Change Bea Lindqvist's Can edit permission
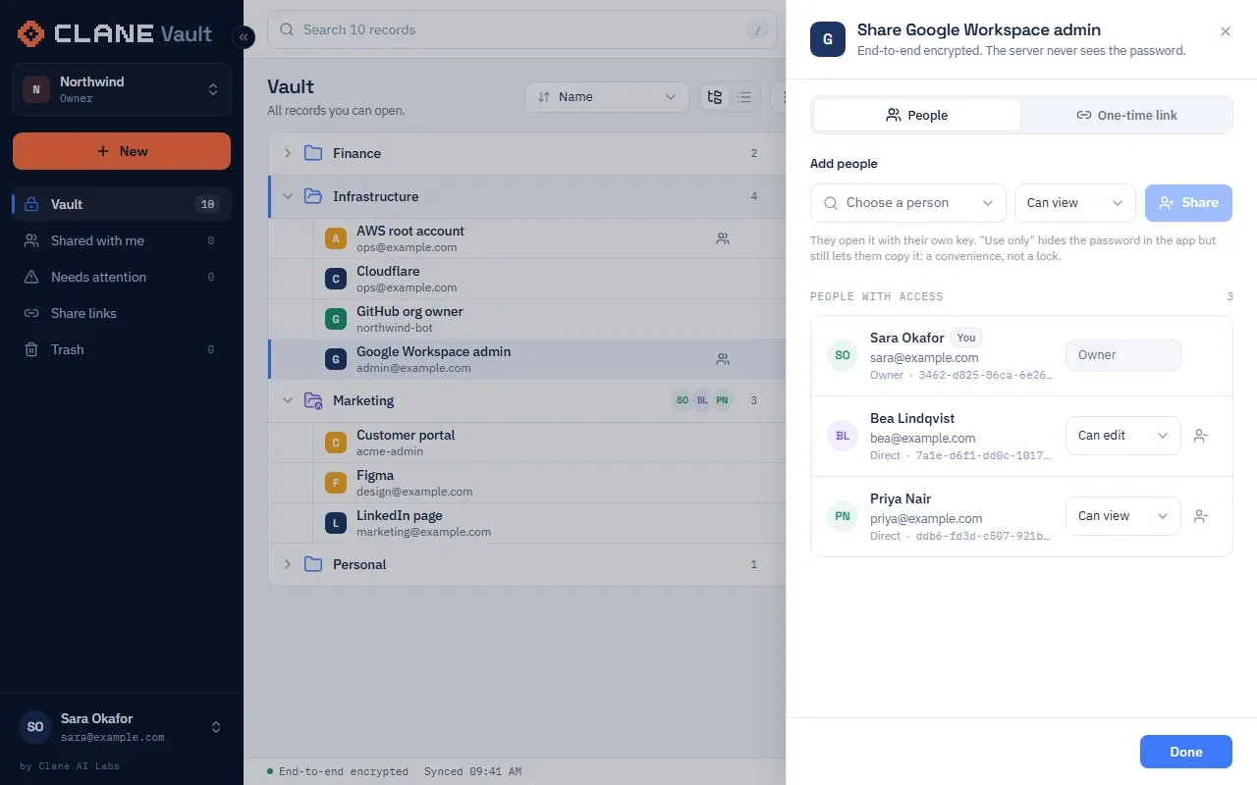Viewport: 1257px width, 785px height. [1122, 436]
